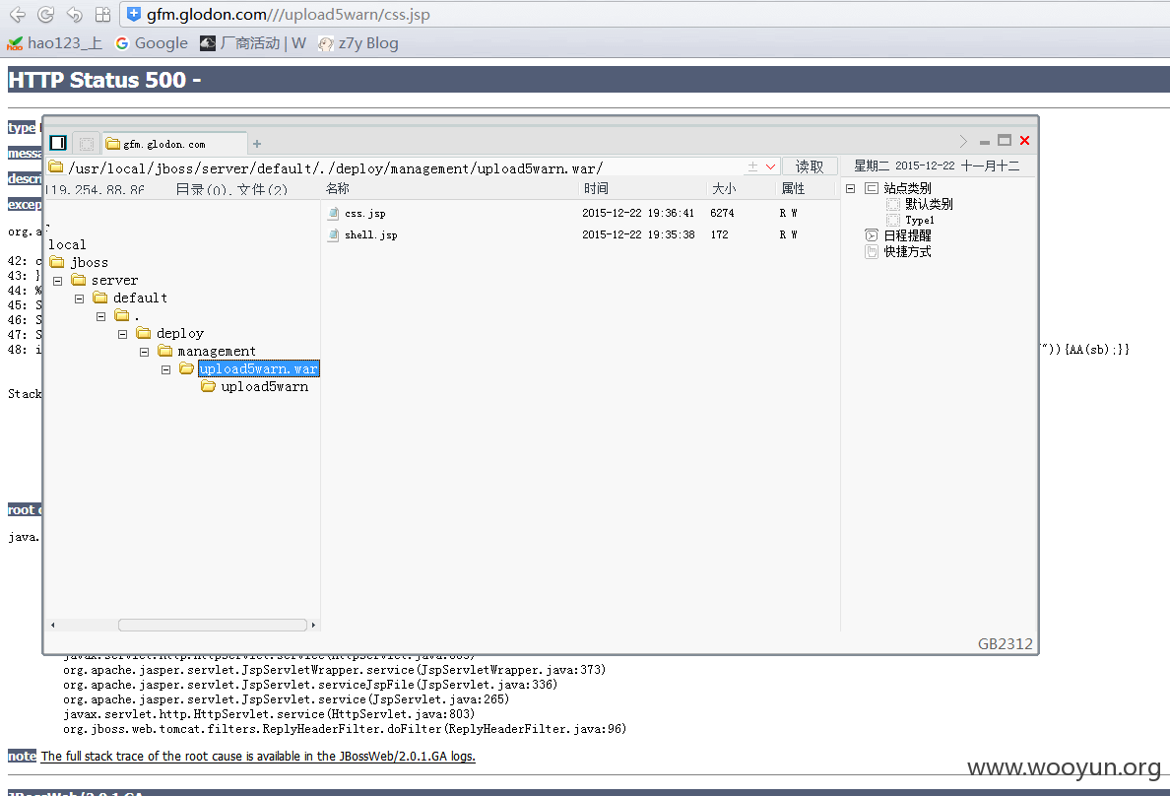Screen dimensions: 1170x796
Task: Select the upload5warn.war folder in tree
Action: click(258, 368)
